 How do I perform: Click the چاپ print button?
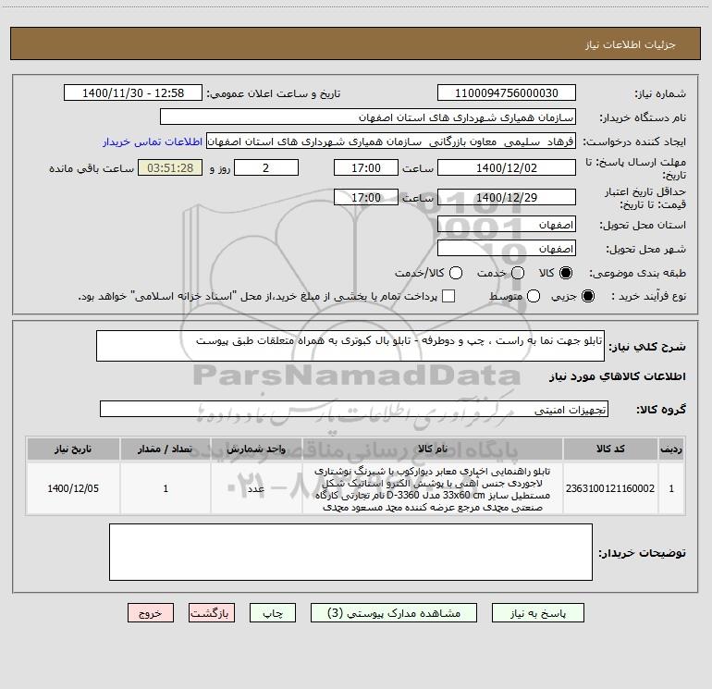273,613
